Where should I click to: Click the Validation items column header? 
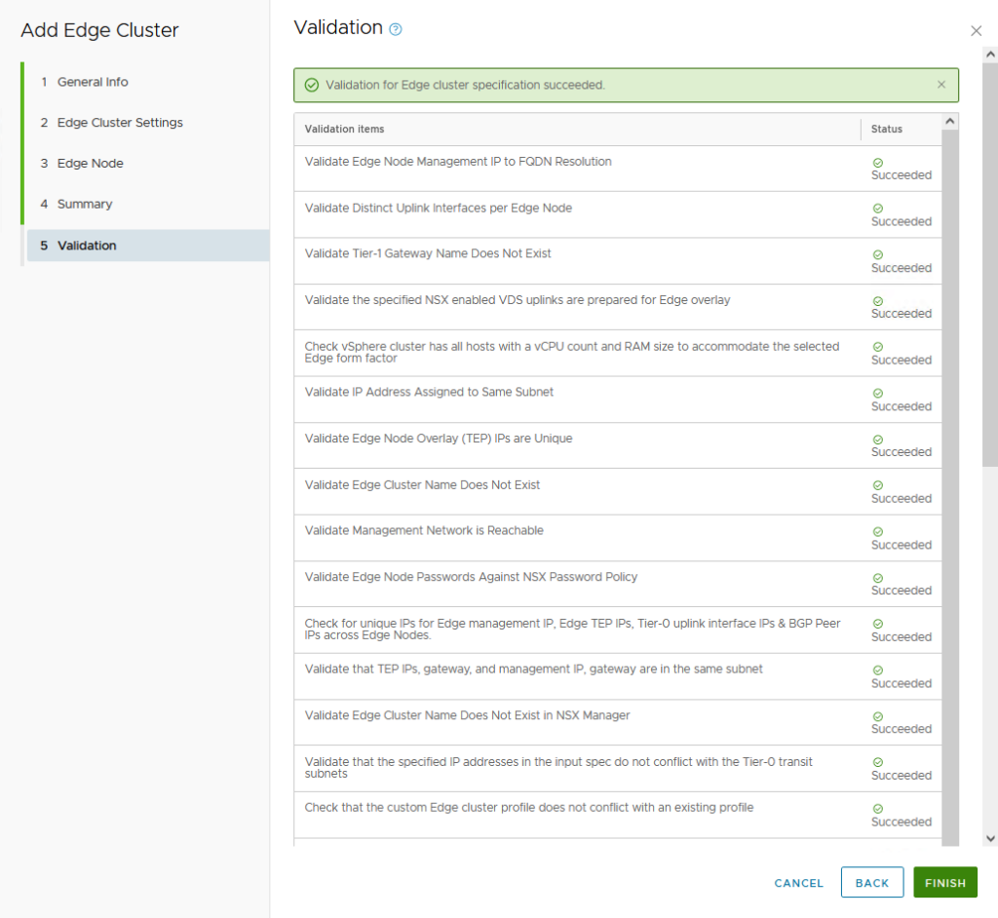pyautogui.click(x=345, y=130)
